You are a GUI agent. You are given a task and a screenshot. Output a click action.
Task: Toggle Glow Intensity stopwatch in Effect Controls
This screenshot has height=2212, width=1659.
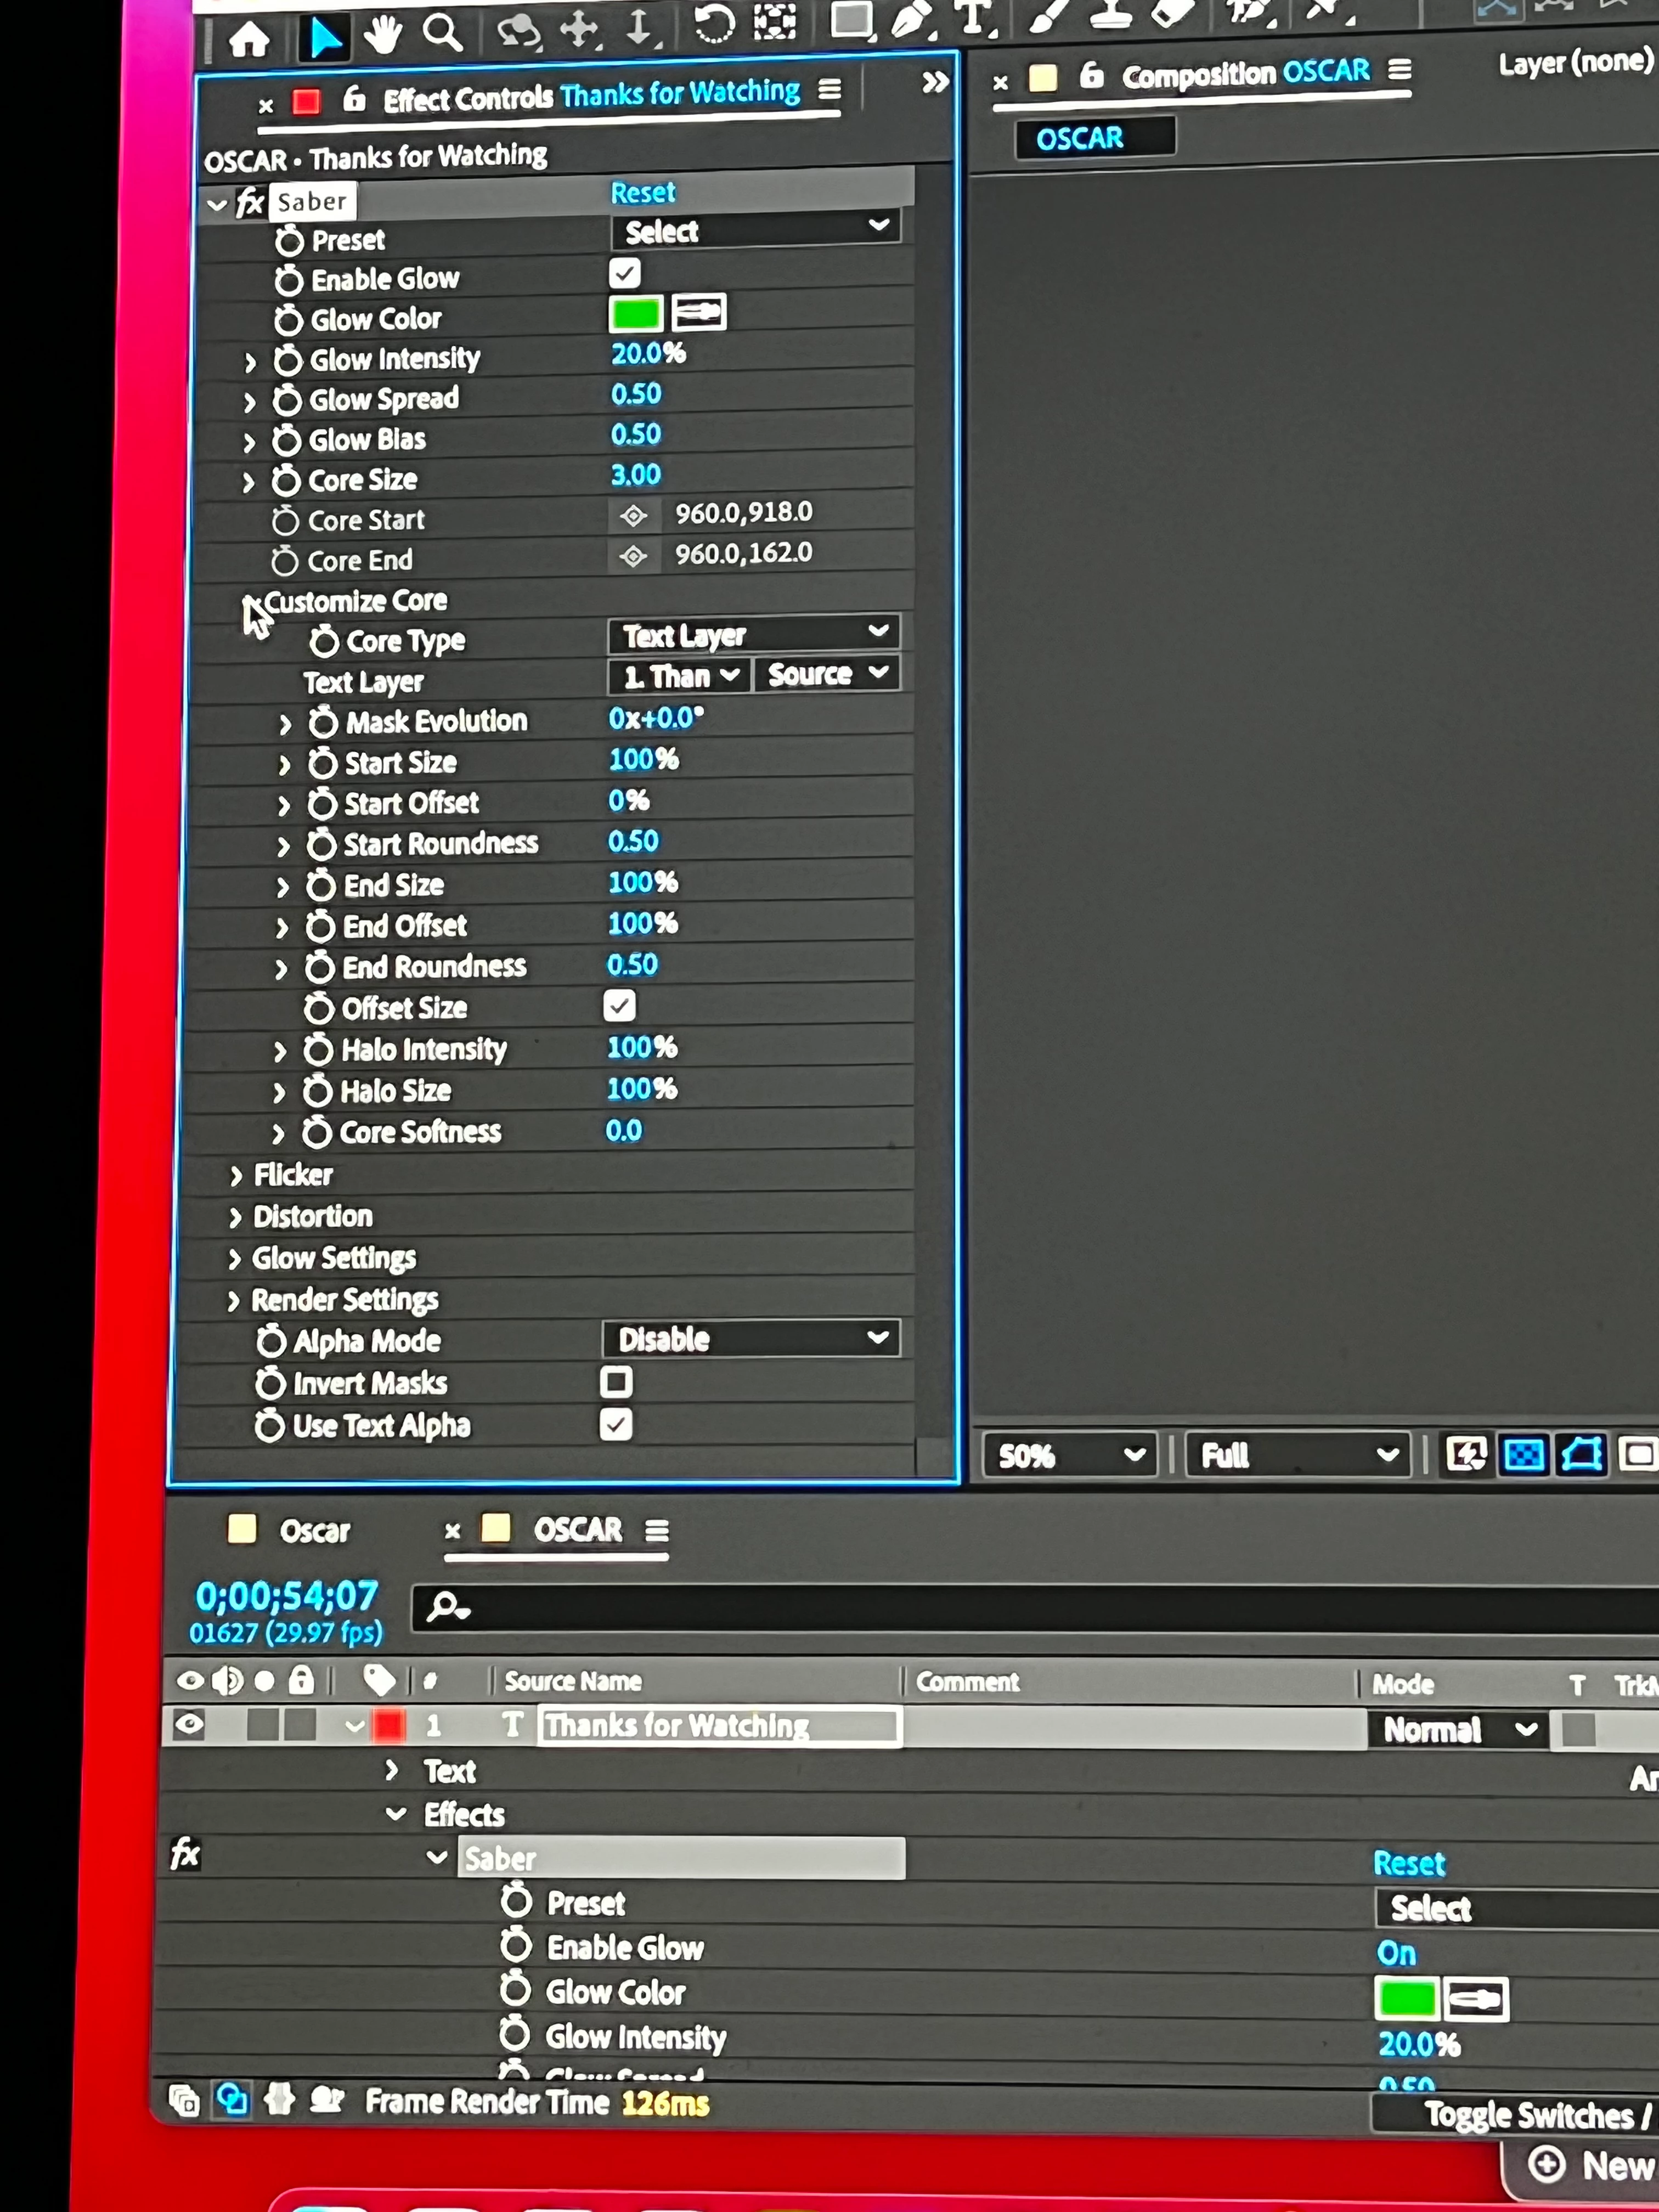(x=288, y=360)
